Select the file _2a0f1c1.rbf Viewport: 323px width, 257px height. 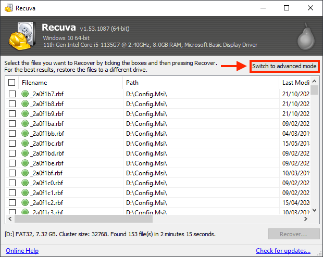[x=47, y=193]
